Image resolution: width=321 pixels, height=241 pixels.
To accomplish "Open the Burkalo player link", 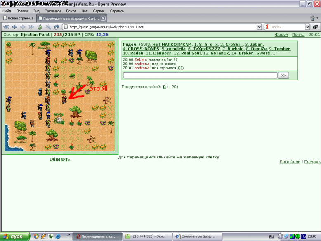I will coord(233,49).
